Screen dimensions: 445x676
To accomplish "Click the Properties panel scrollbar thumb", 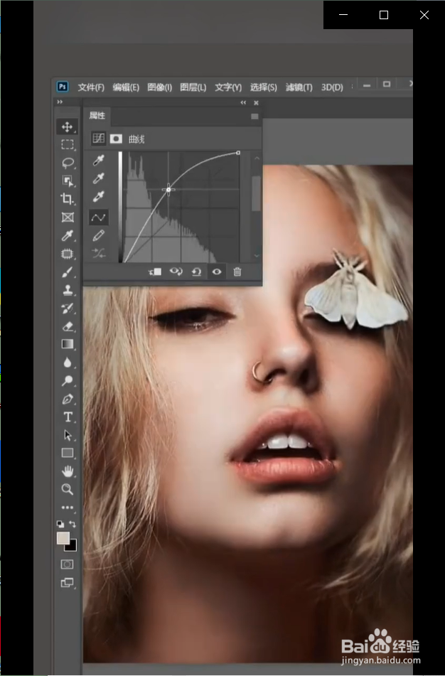I will click(x=256, y=193).
